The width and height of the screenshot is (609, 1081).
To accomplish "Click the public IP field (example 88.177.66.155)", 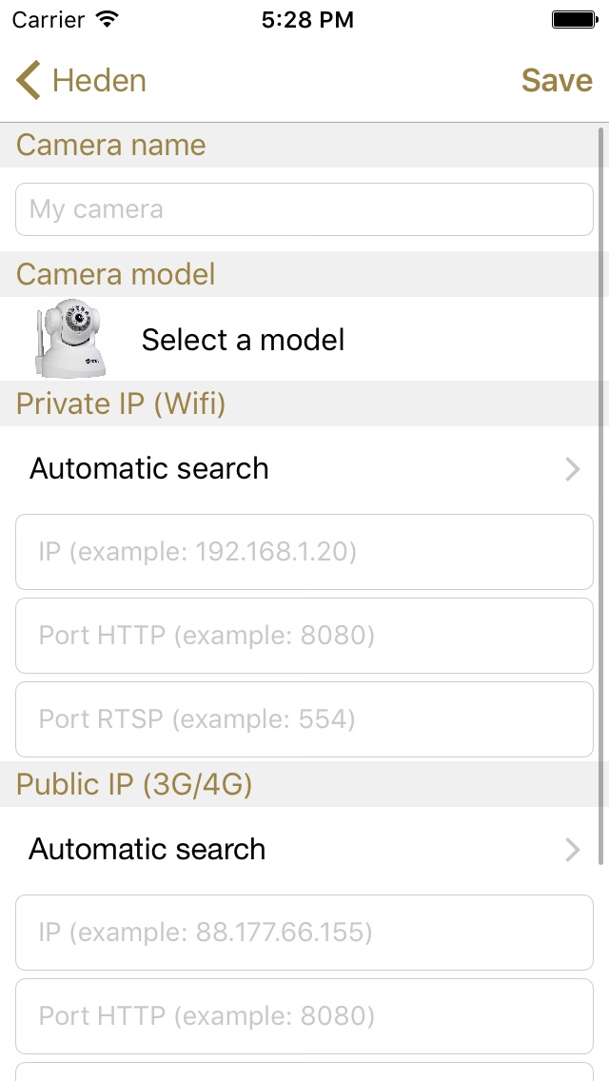I will (304, 933).
